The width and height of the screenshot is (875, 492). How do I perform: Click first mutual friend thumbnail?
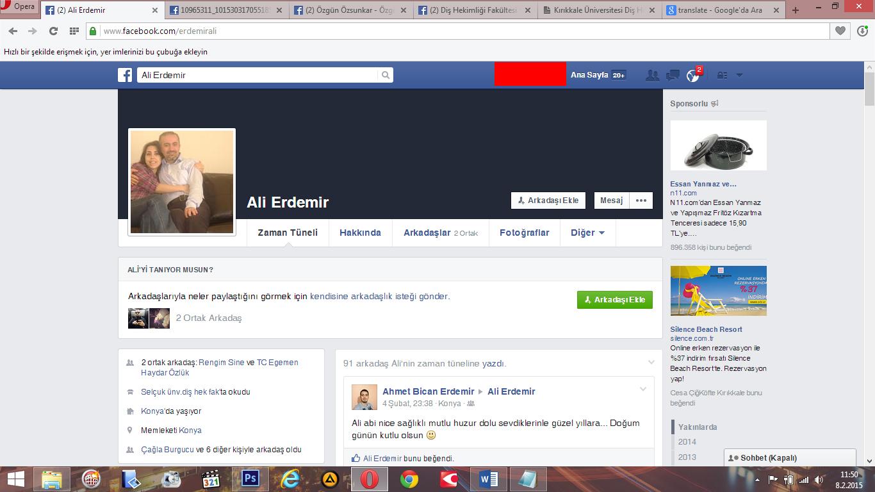tap(138, 318)
